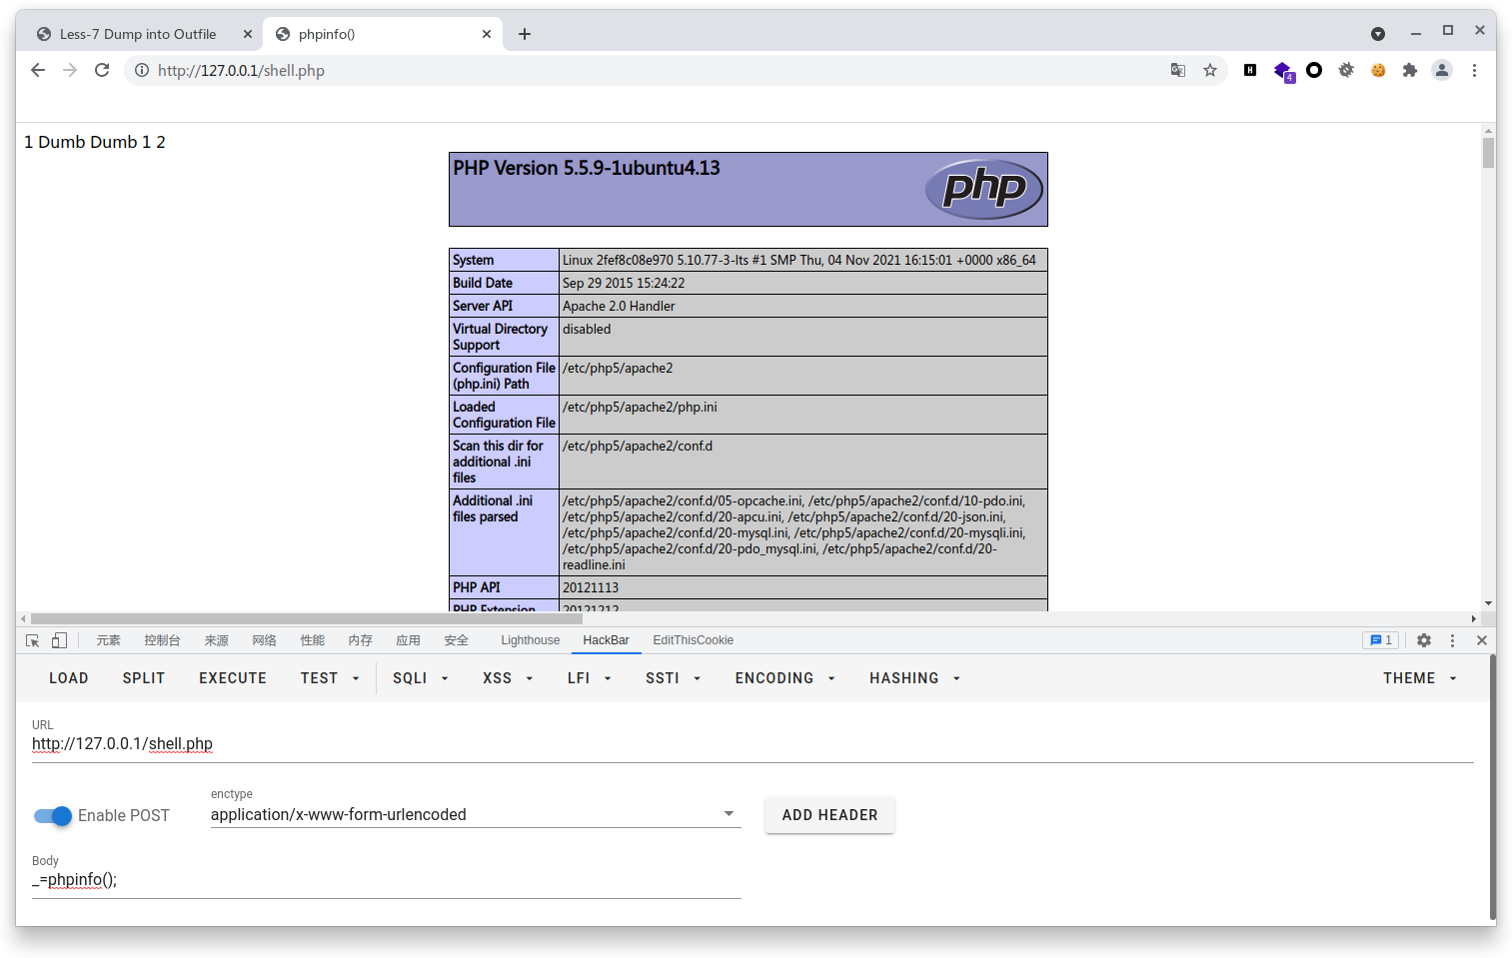Switch to the 控制台 DevTools tab
Viewport: 1512px width, 958px height.
tap(162, 640)
